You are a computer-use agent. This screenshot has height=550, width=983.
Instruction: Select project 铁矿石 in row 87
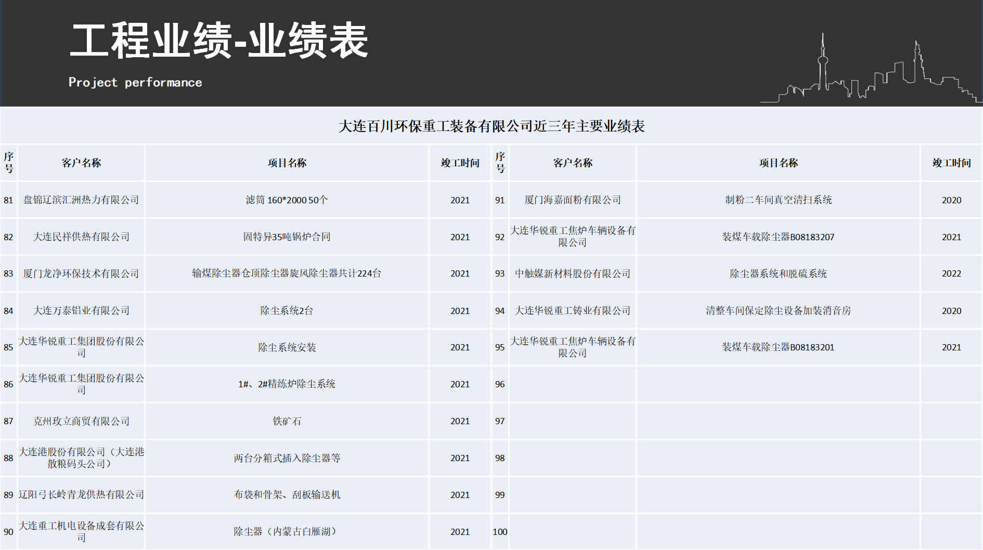click(x=286, y=421)
